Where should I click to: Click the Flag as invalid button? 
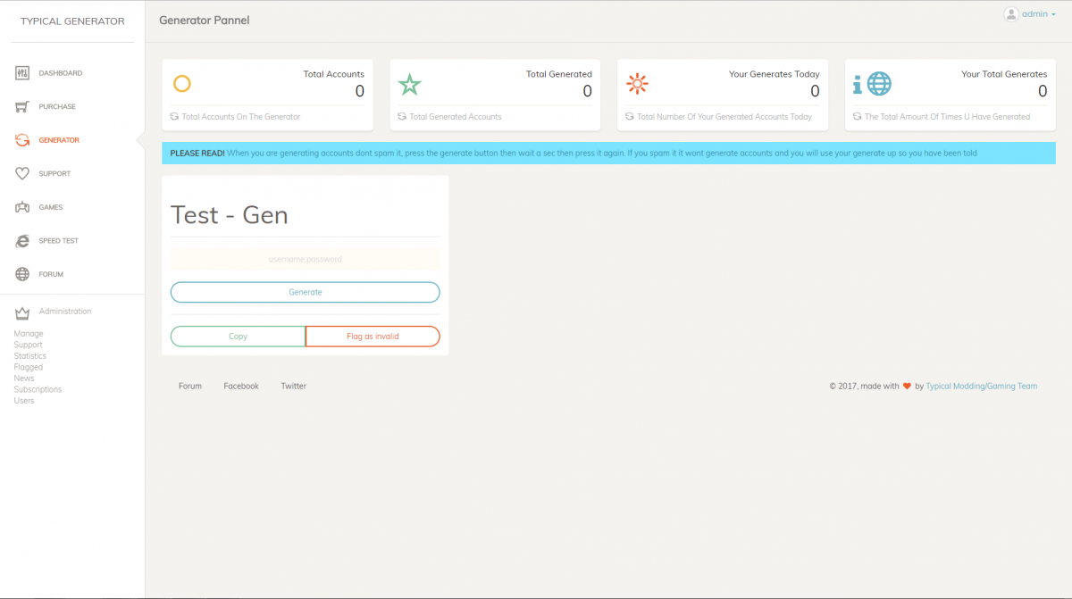click(373, 337)
